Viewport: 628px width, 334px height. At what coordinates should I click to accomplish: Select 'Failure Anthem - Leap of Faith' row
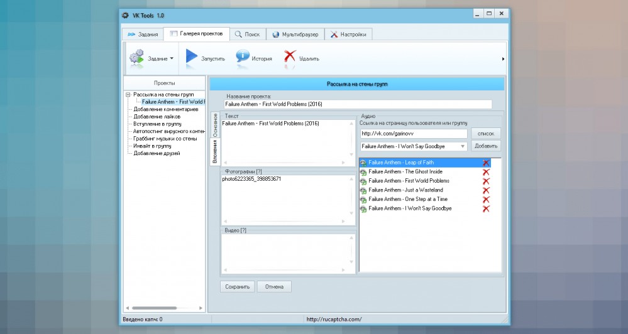(425, 163)
